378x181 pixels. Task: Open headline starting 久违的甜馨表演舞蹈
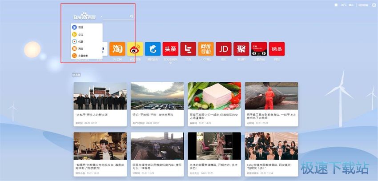(213, 166)
